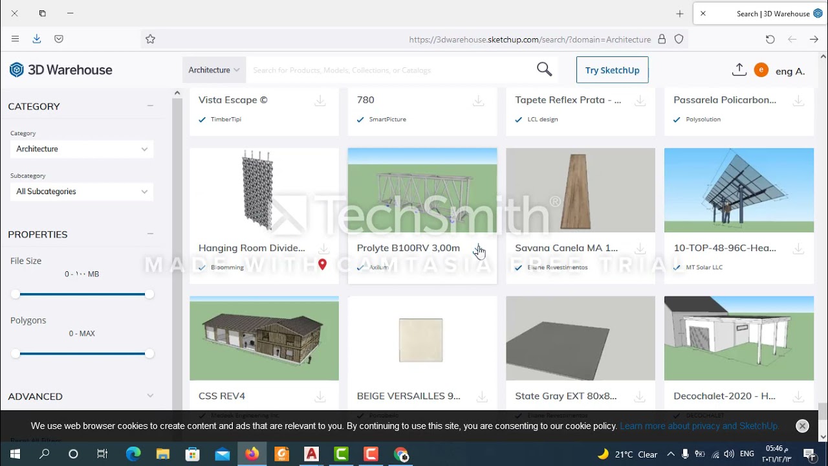The height and width of the screenshot is (466, 828).
Task: Download the Decochalet-2020 model
Action: [x=798, y=396]
